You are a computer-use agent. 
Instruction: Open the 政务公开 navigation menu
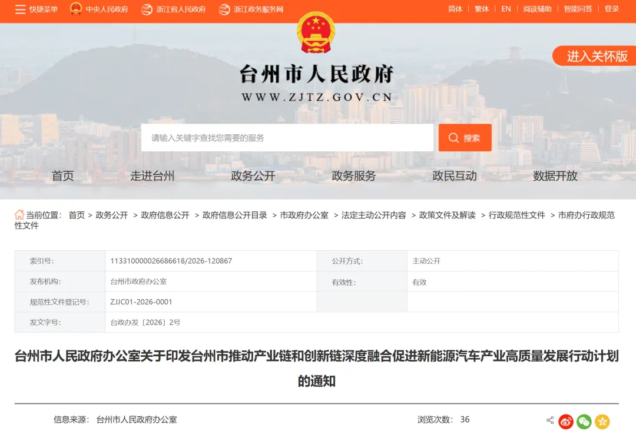coord(253,176)
